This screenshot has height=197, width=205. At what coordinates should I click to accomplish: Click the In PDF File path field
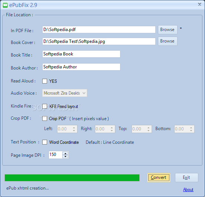(x=99, y=30)
